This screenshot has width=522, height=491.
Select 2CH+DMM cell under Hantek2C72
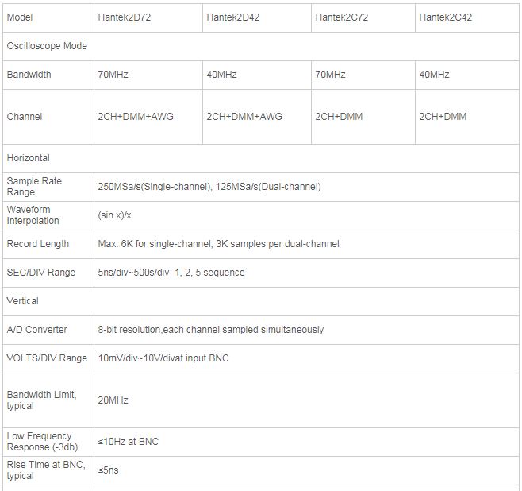[x=339, y=117]
